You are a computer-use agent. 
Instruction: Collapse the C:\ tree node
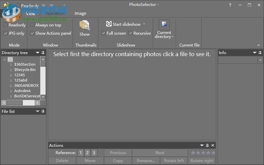5,59
